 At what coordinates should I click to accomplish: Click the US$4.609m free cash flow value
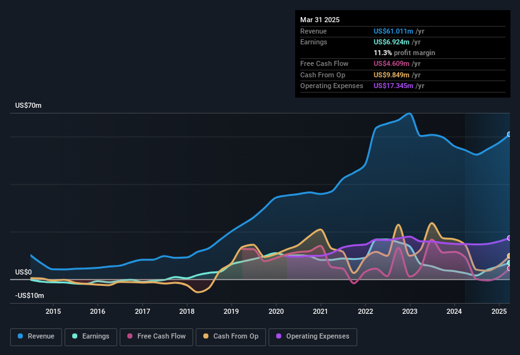391,63
